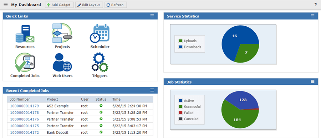Click the Status column header
The height and width of the screenshot is (138, 321).
pos(101,100)
